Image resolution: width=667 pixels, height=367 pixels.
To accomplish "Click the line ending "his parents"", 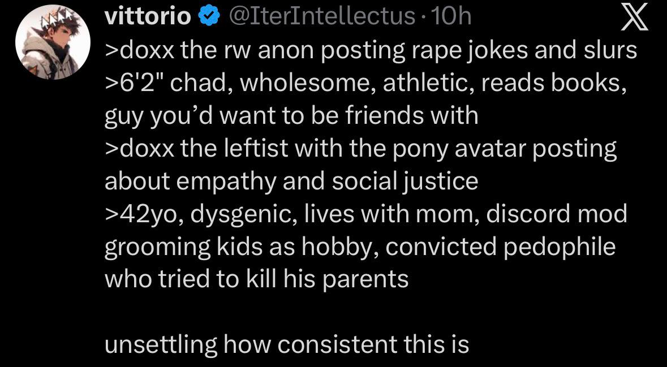I will (x=256, y=280).
